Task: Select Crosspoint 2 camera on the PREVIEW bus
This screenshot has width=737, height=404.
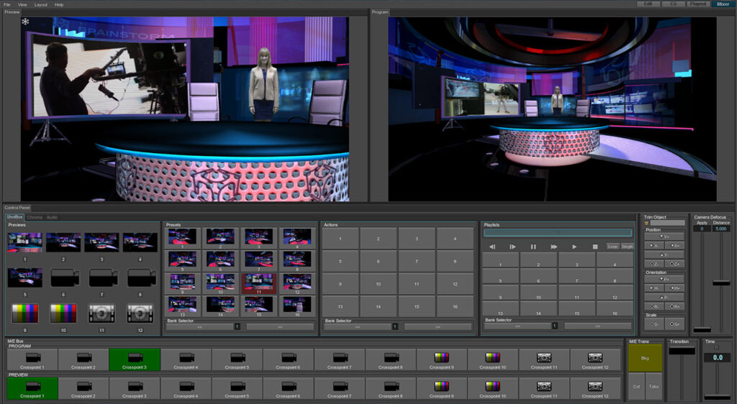Action: pyautogui.click(x=83, y=388)
